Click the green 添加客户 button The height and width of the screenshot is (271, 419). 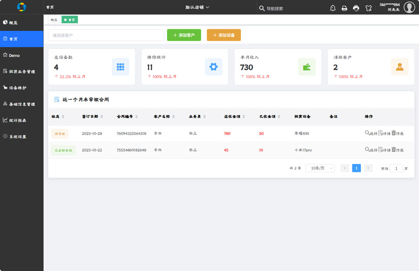coord(184,35)
